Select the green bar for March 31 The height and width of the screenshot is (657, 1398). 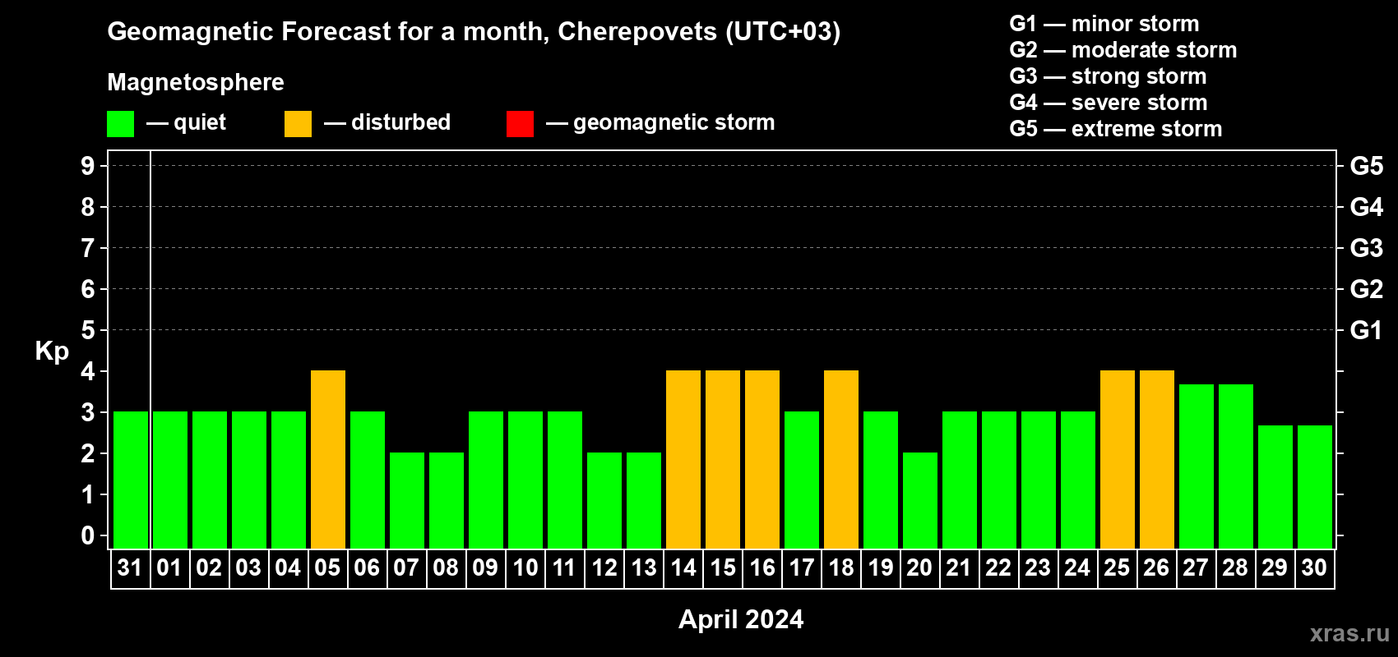131,480
